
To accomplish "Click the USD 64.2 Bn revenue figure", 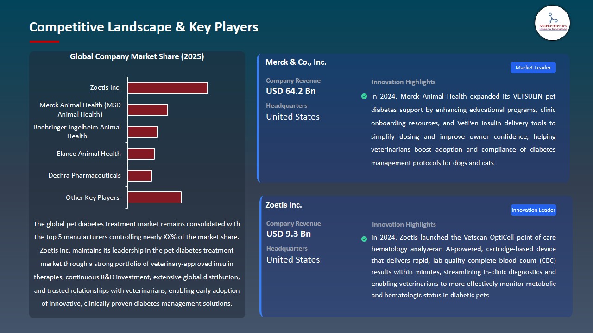I will pyautogui.click(x=290, y=91).
